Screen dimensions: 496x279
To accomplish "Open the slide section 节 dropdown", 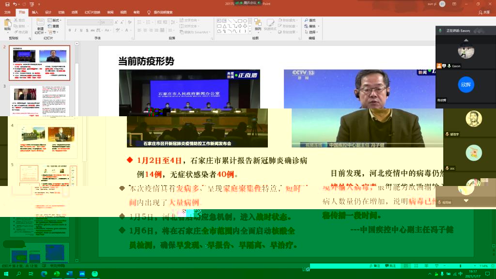I will click(x=52, y=32).
